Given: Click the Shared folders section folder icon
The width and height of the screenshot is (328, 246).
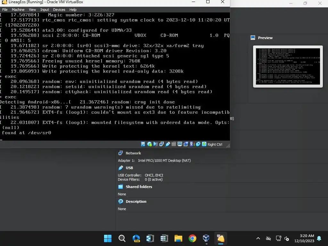Looking at the screenshot, I should 121,187.
